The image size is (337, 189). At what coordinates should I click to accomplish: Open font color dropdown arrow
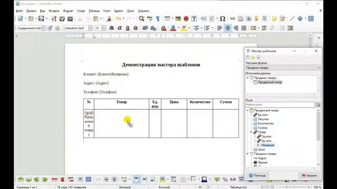[x=179, y=28]
